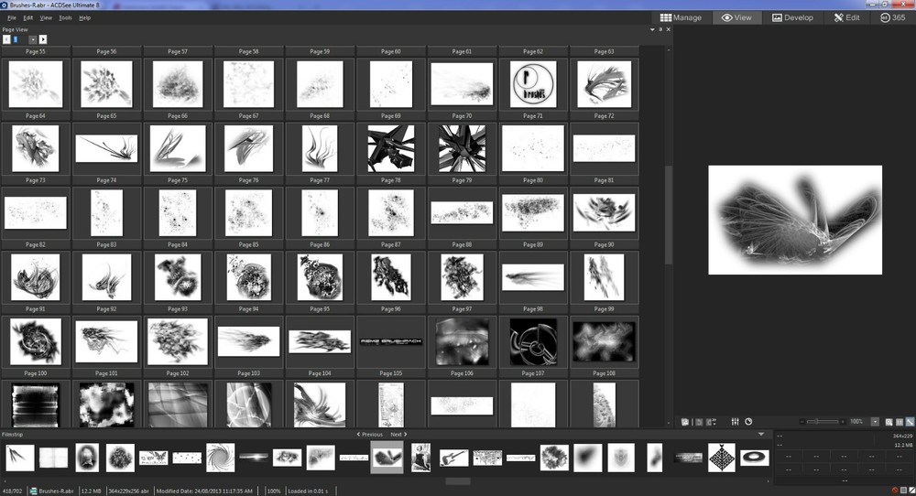Click the red no-entry status icon
This screenshot has height=496, width=916.
click(x=894, y=491)
